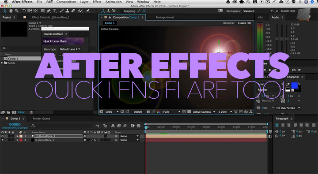Image resolution: width=318 pixels, height=174 pixels.
Task: Select the Puppet Pin tool
Action: (88, 11)
